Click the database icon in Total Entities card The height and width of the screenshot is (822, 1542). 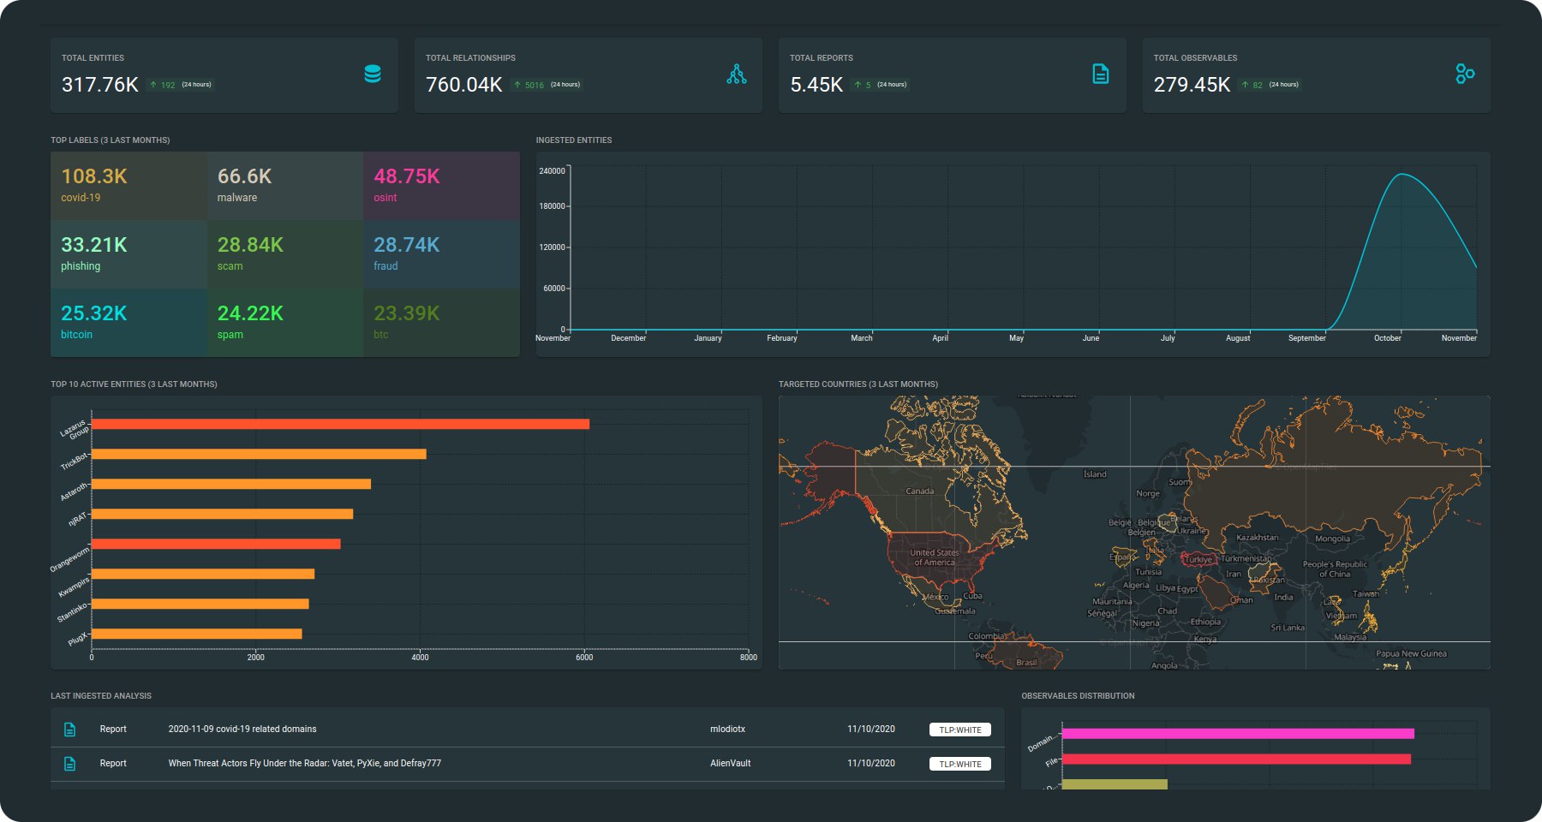[373, 74]
